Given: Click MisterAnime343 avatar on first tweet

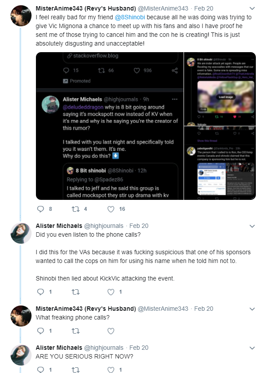Looking at the screenshot, I should click(x=21, y=16).
